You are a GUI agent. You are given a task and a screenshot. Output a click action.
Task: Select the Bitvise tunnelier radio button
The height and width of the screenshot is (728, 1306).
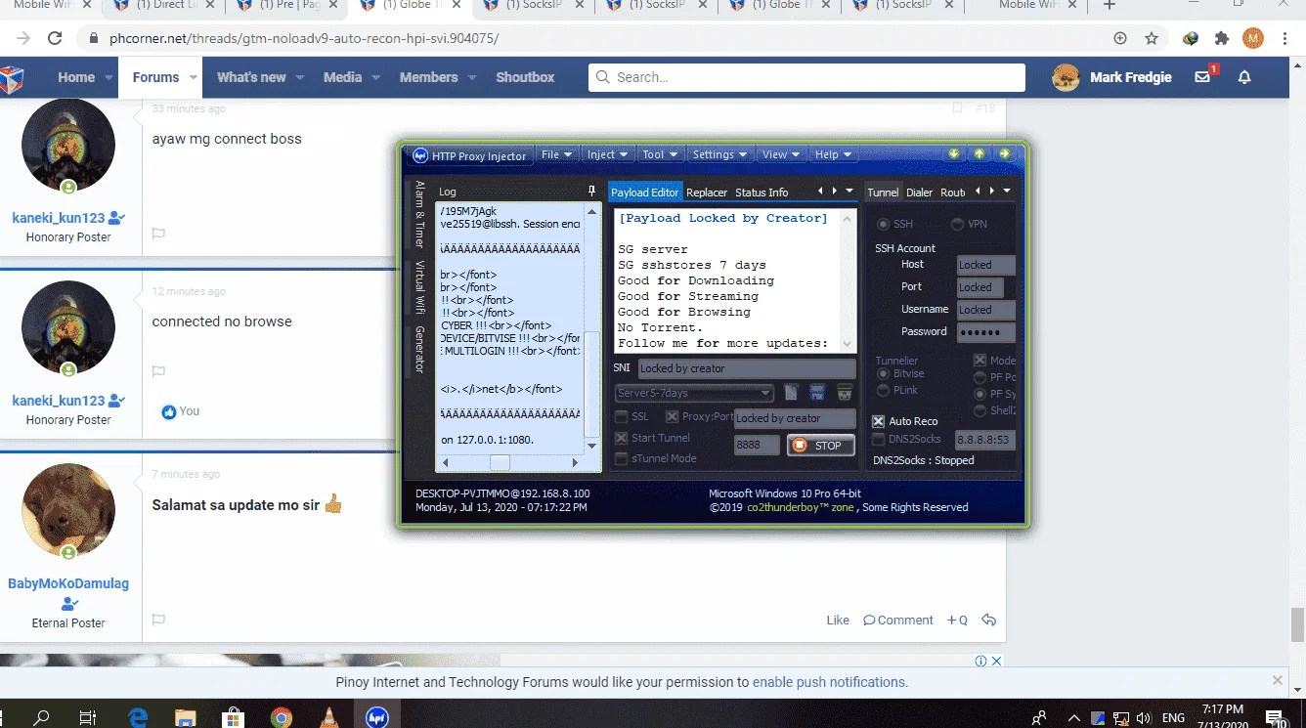(x=884, y=373)
